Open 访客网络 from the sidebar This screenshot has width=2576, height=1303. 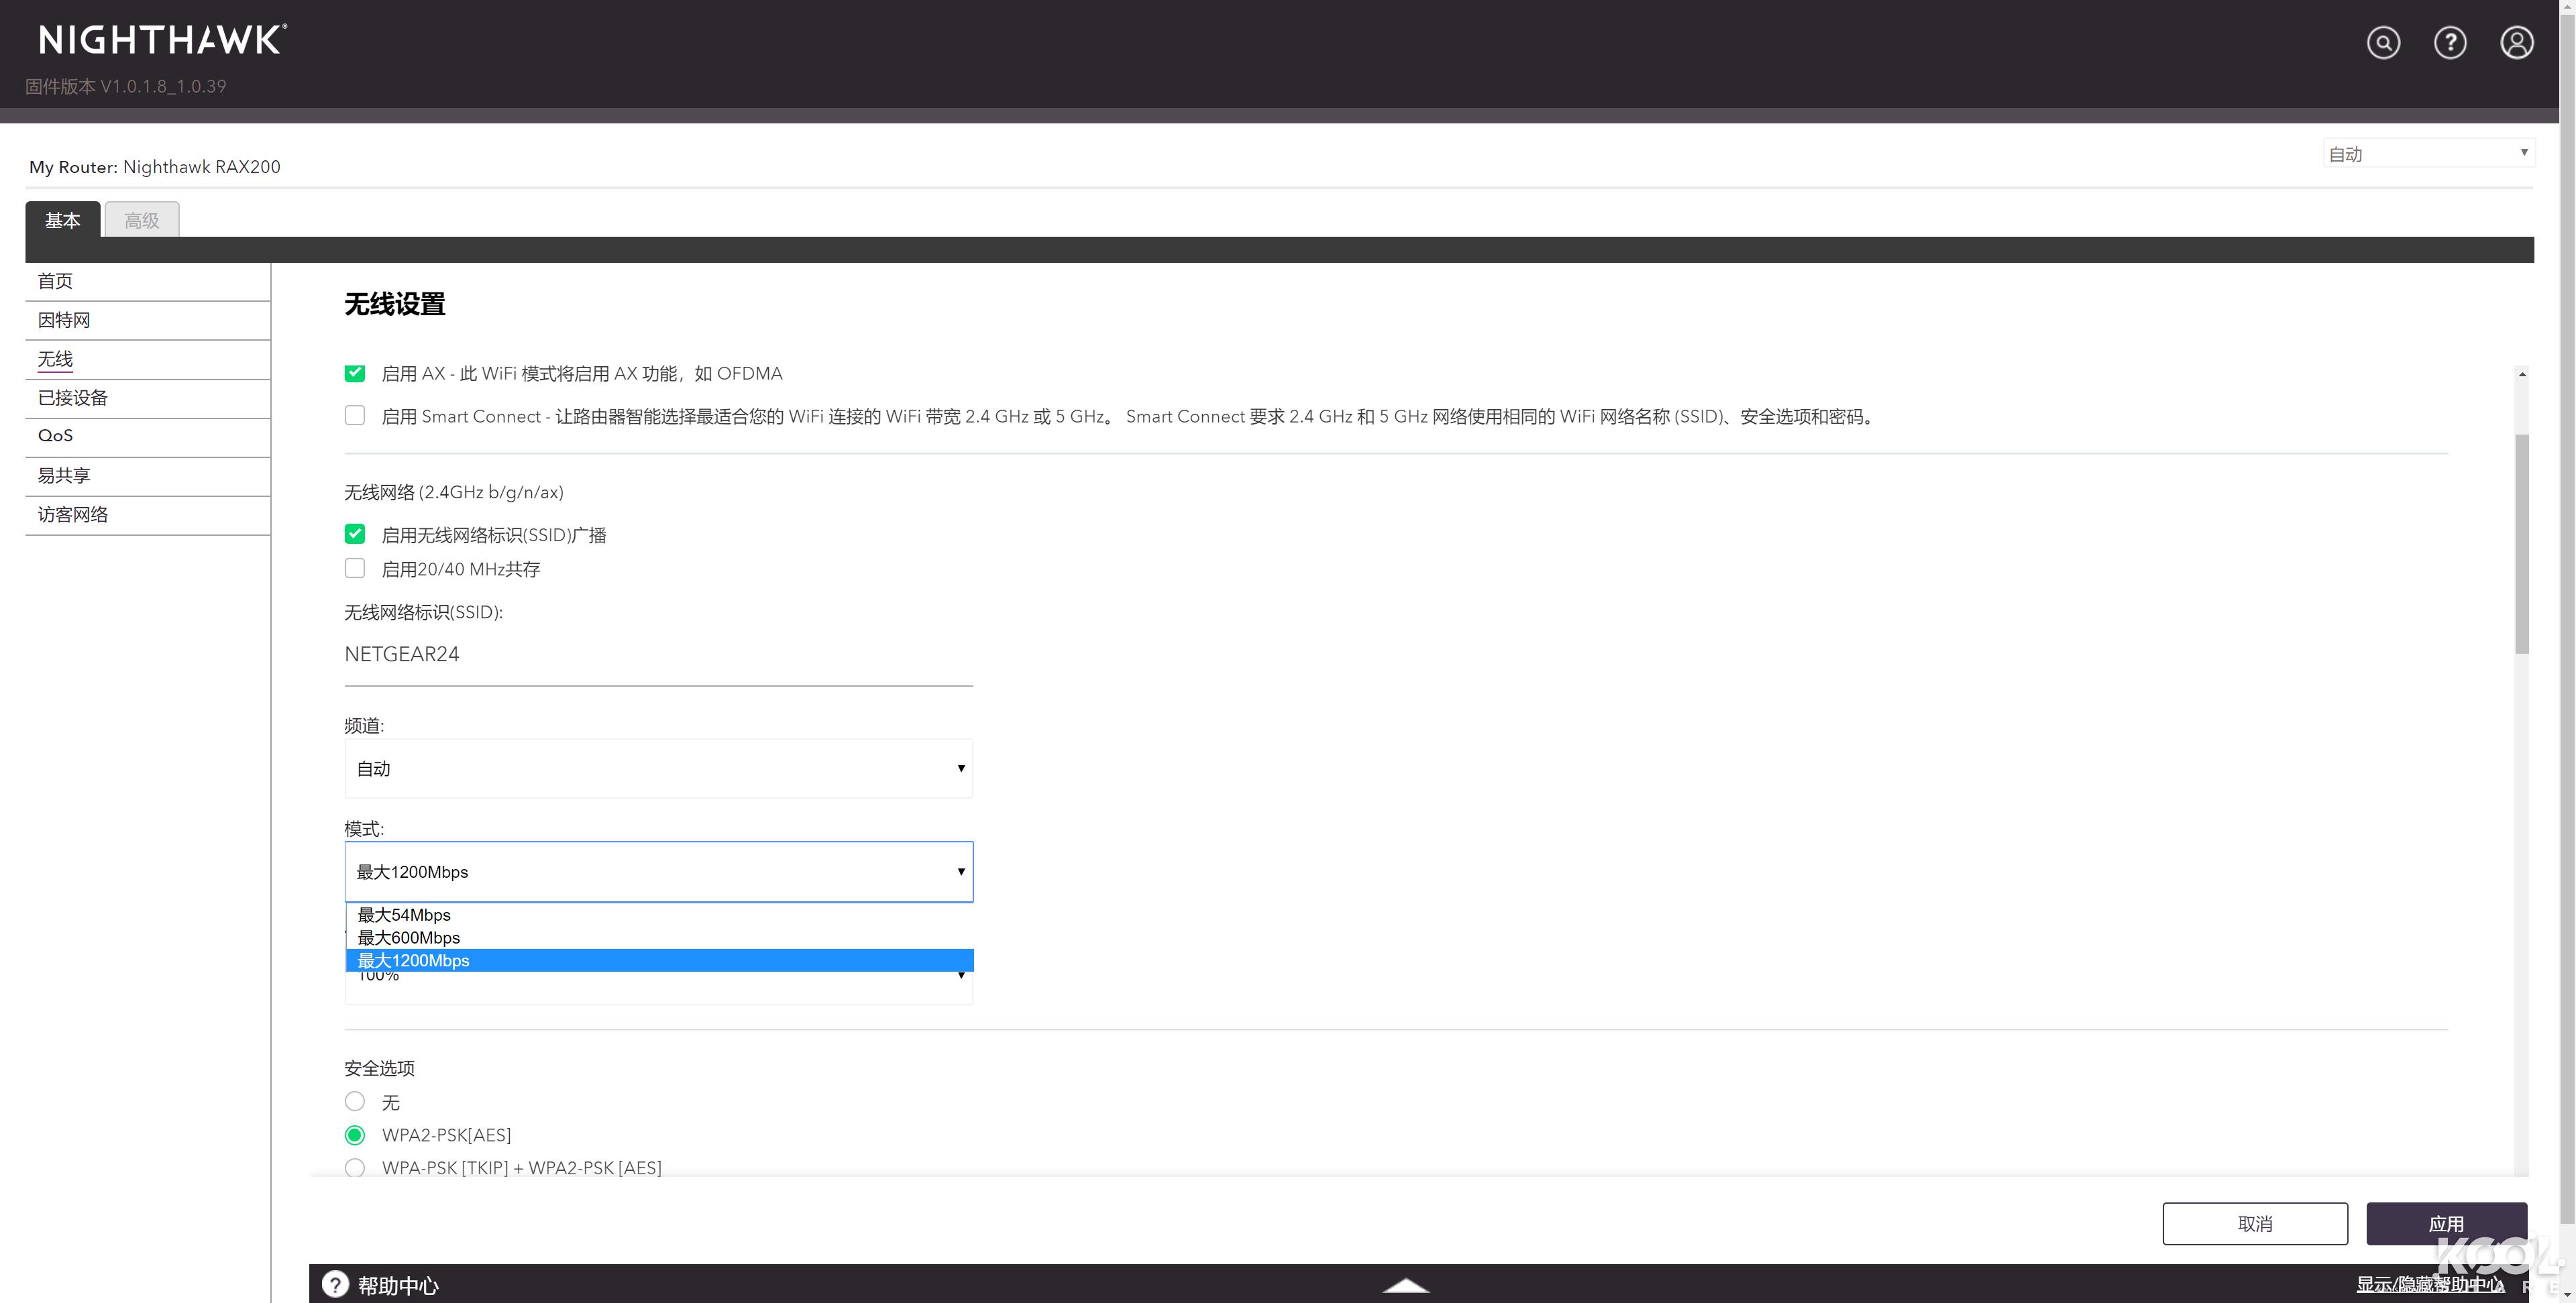click(72, 514)
